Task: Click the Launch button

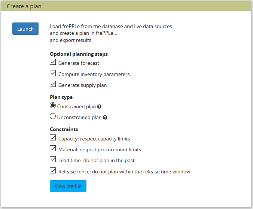Action: pyautogui.click(x=25, y=29)
